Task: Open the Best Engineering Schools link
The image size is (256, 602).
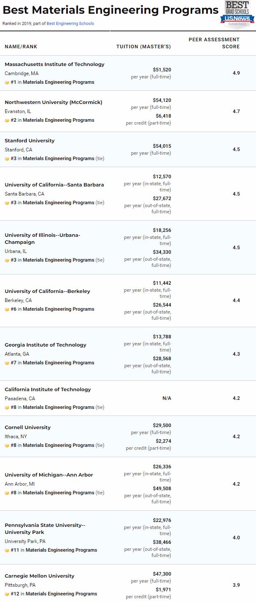Action: tap(70, 24)
